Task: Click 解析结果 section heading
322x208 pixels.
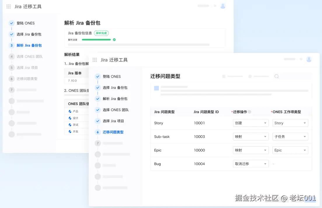Action: pyautogui.click(x=72, y=54)
